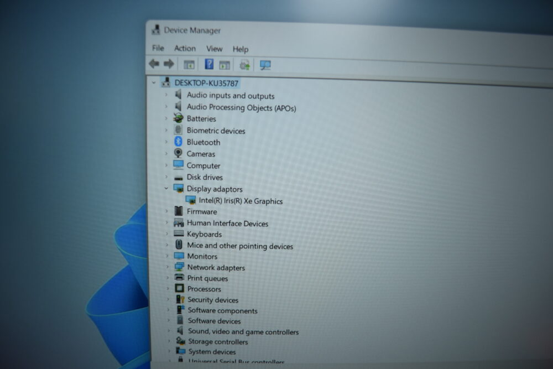Select the Display adaptors label

pos(215,189)
